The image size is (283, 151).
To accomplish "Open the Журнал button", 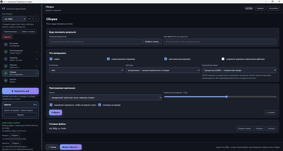I will 20,115.
